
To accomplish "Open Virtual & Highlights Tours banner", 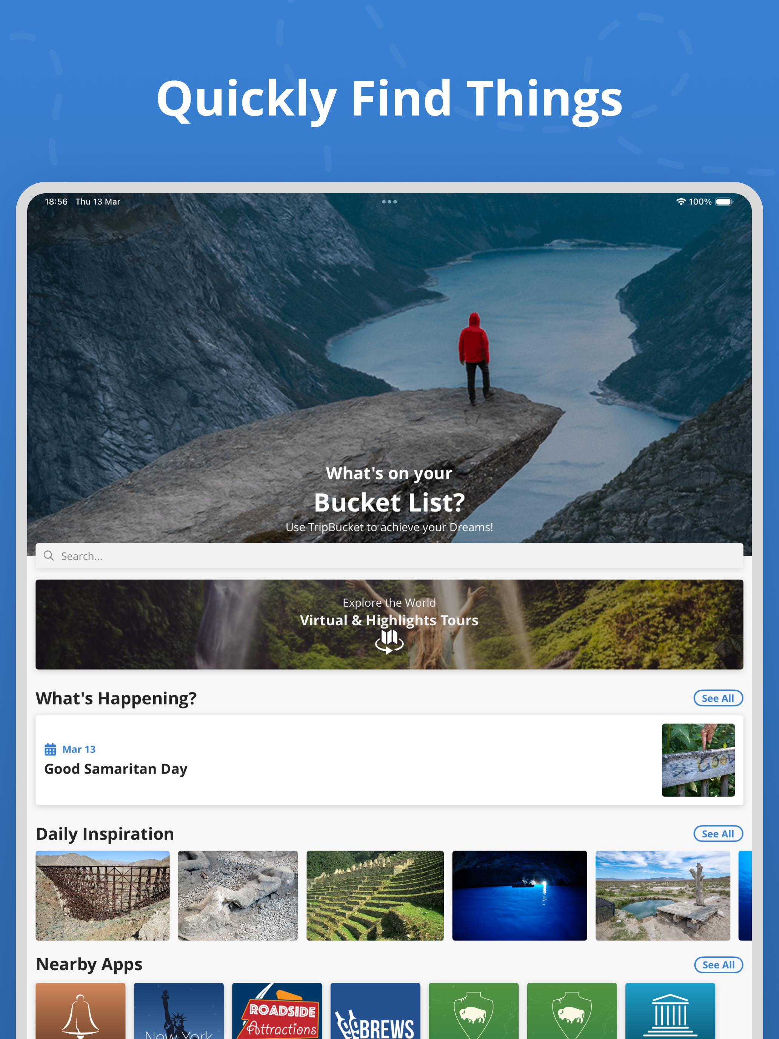I will pyautogui.click(x=389, y=624).
